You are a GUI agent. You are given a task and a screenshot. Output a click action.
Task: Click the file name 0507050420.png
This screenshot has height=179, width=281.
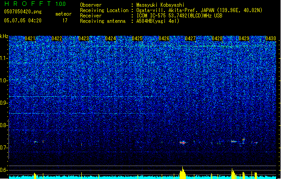[23, 12]
